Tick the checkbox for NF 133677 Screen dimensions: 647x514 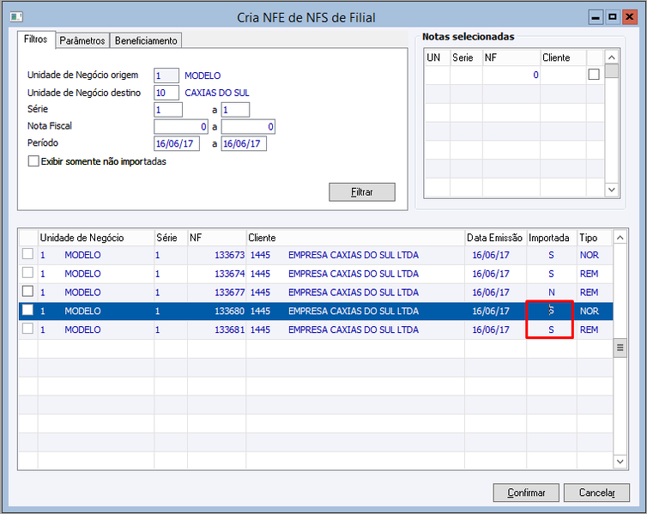[27, 291]
